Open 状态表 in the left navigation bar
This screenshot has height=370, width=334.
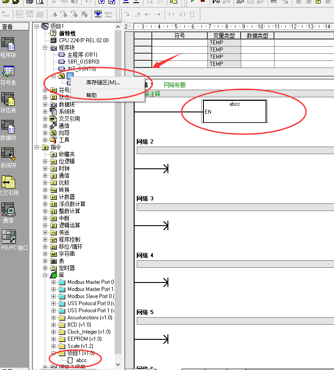coord(8,103)
